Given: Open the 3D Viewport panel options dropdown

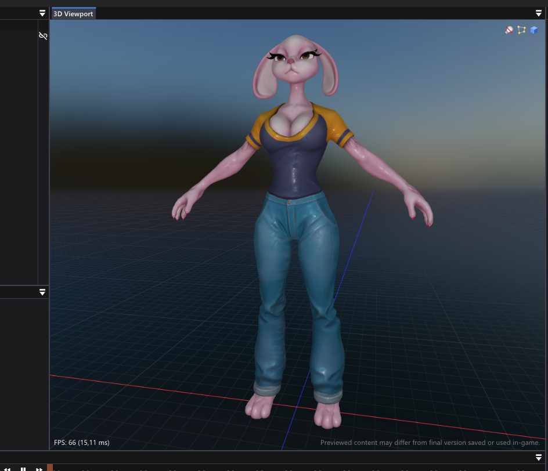Looking at the screenshot, I should [x=539, y=13].
